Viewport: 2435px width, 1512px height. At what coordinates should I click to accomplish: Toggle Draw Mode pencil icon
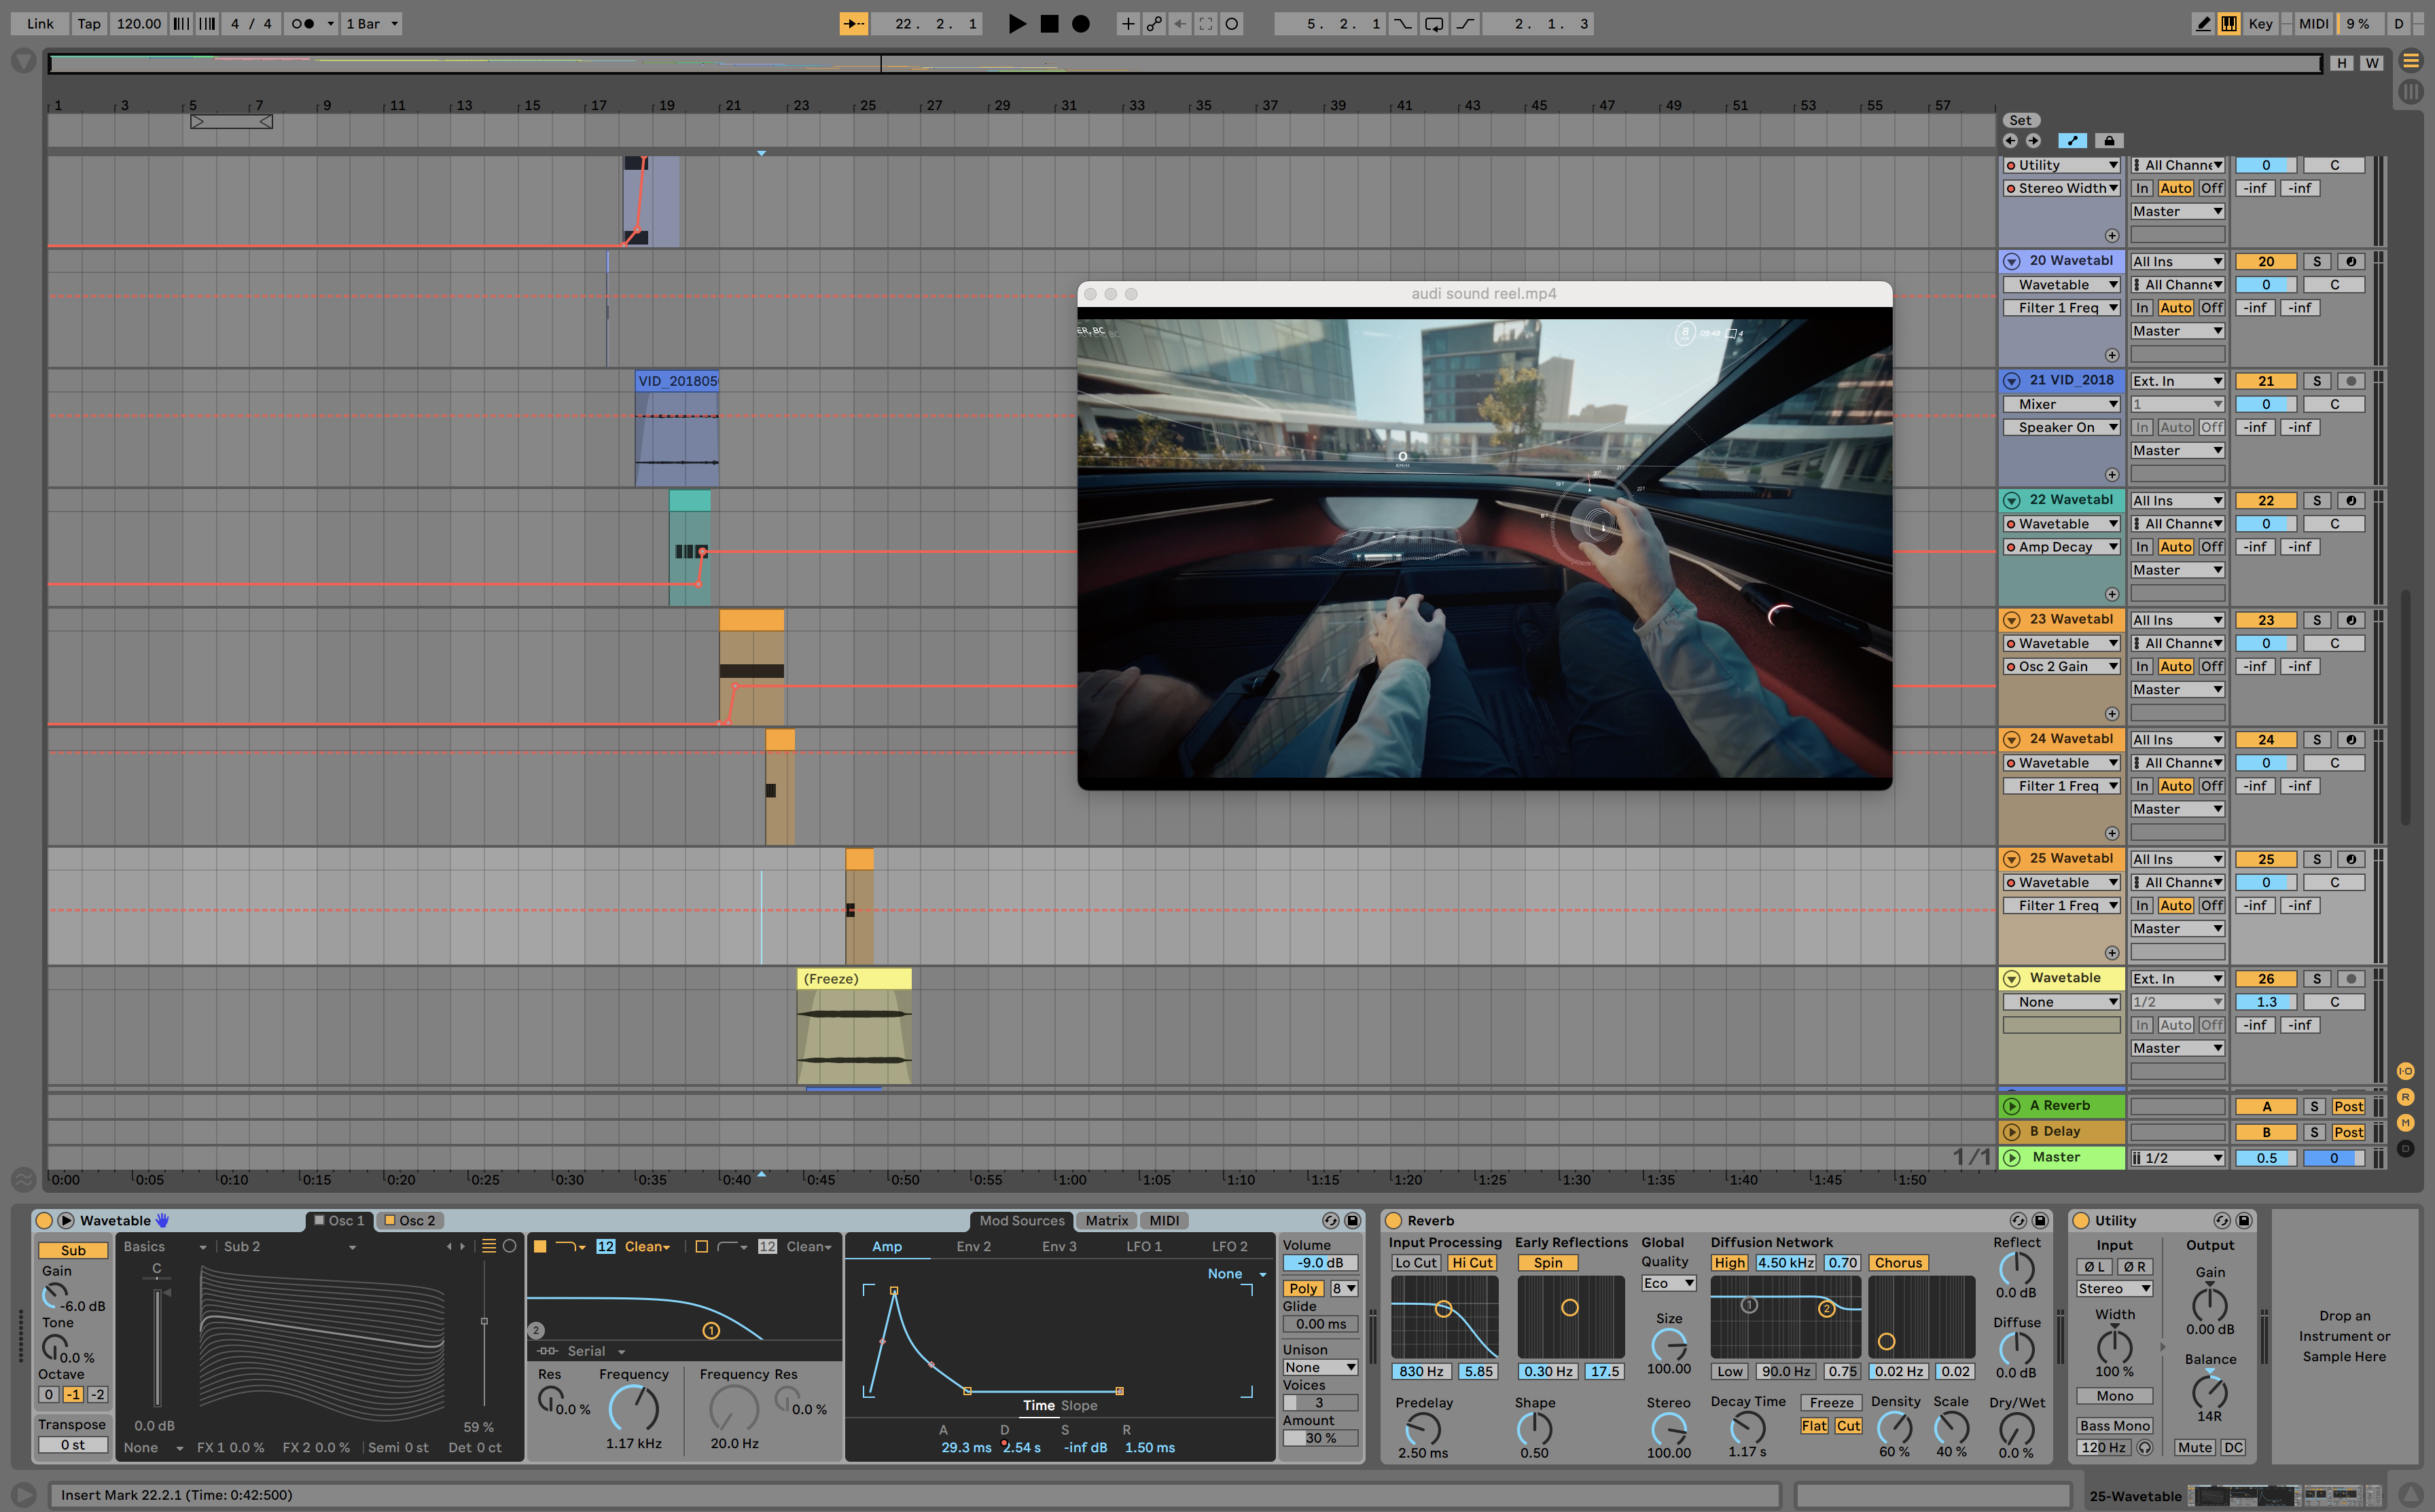coord(2202,23)
